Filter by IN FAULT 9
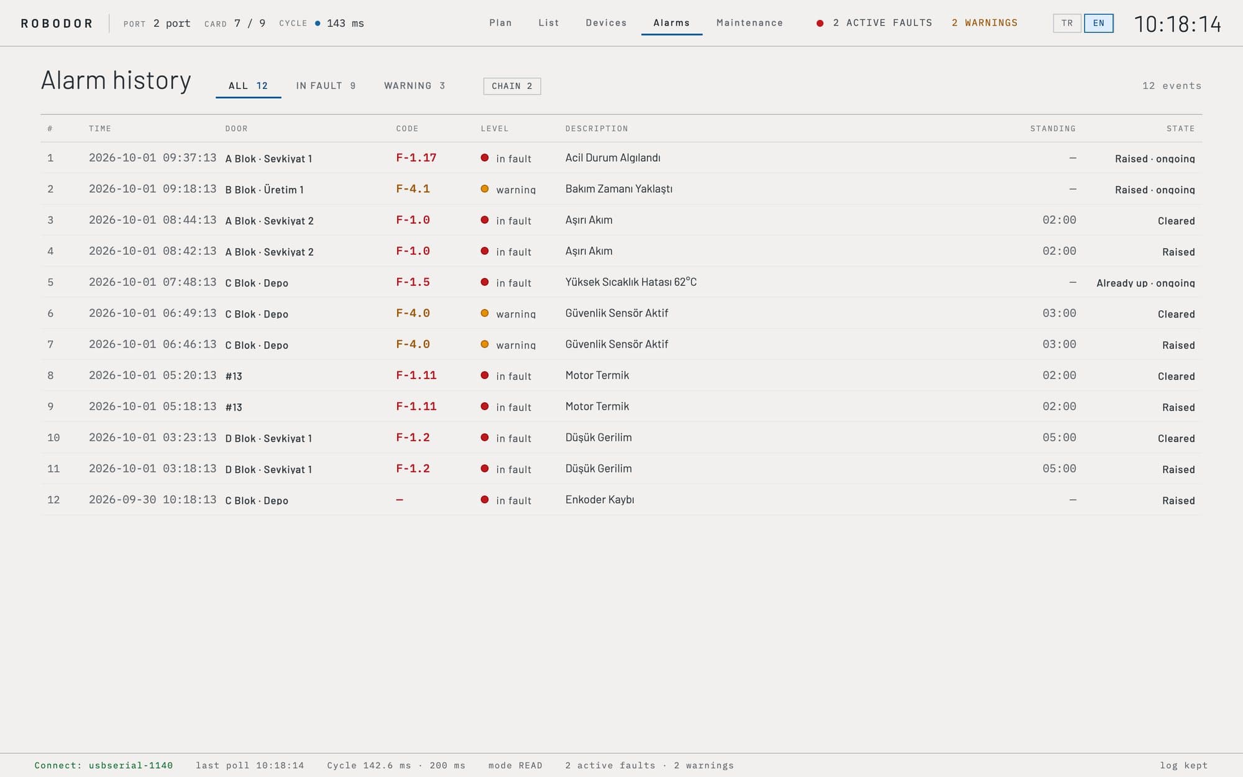 326,86
